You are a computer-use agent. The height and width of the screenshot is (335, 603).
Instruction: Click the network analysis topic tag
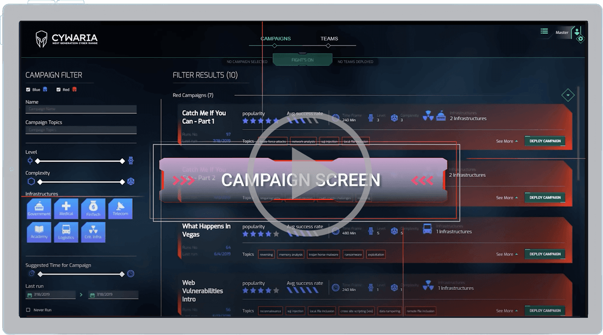tap(304, 141)
